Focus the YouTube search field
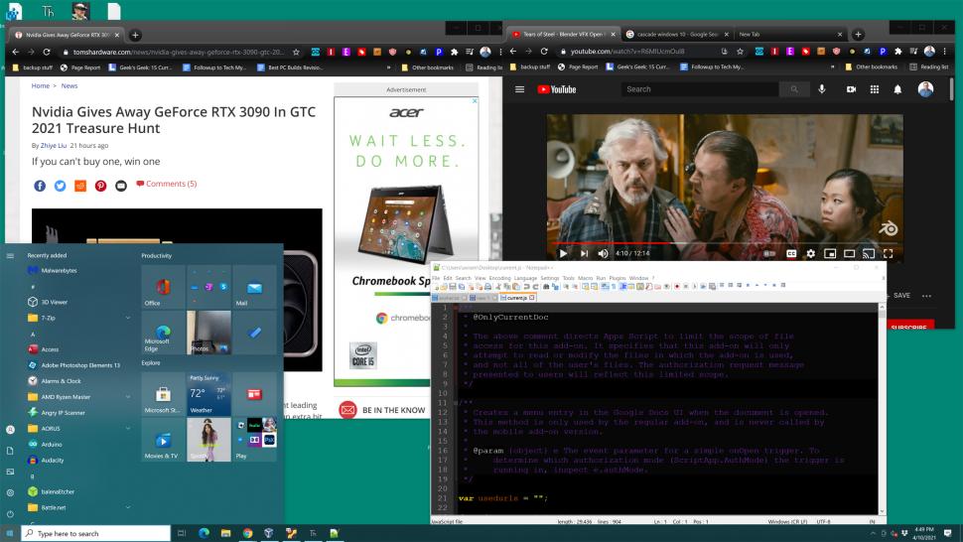Image resolution: width=963 pixels, height=542 pixels. pyautogui.click(x=700, y=89)
